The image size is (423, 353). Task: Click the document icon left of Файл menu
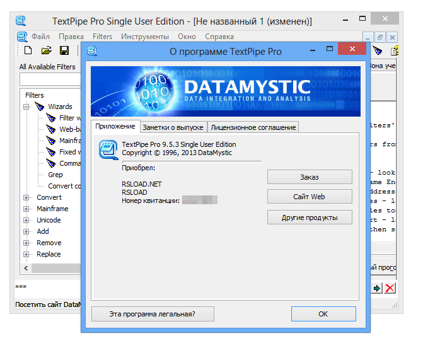[22, 37]
